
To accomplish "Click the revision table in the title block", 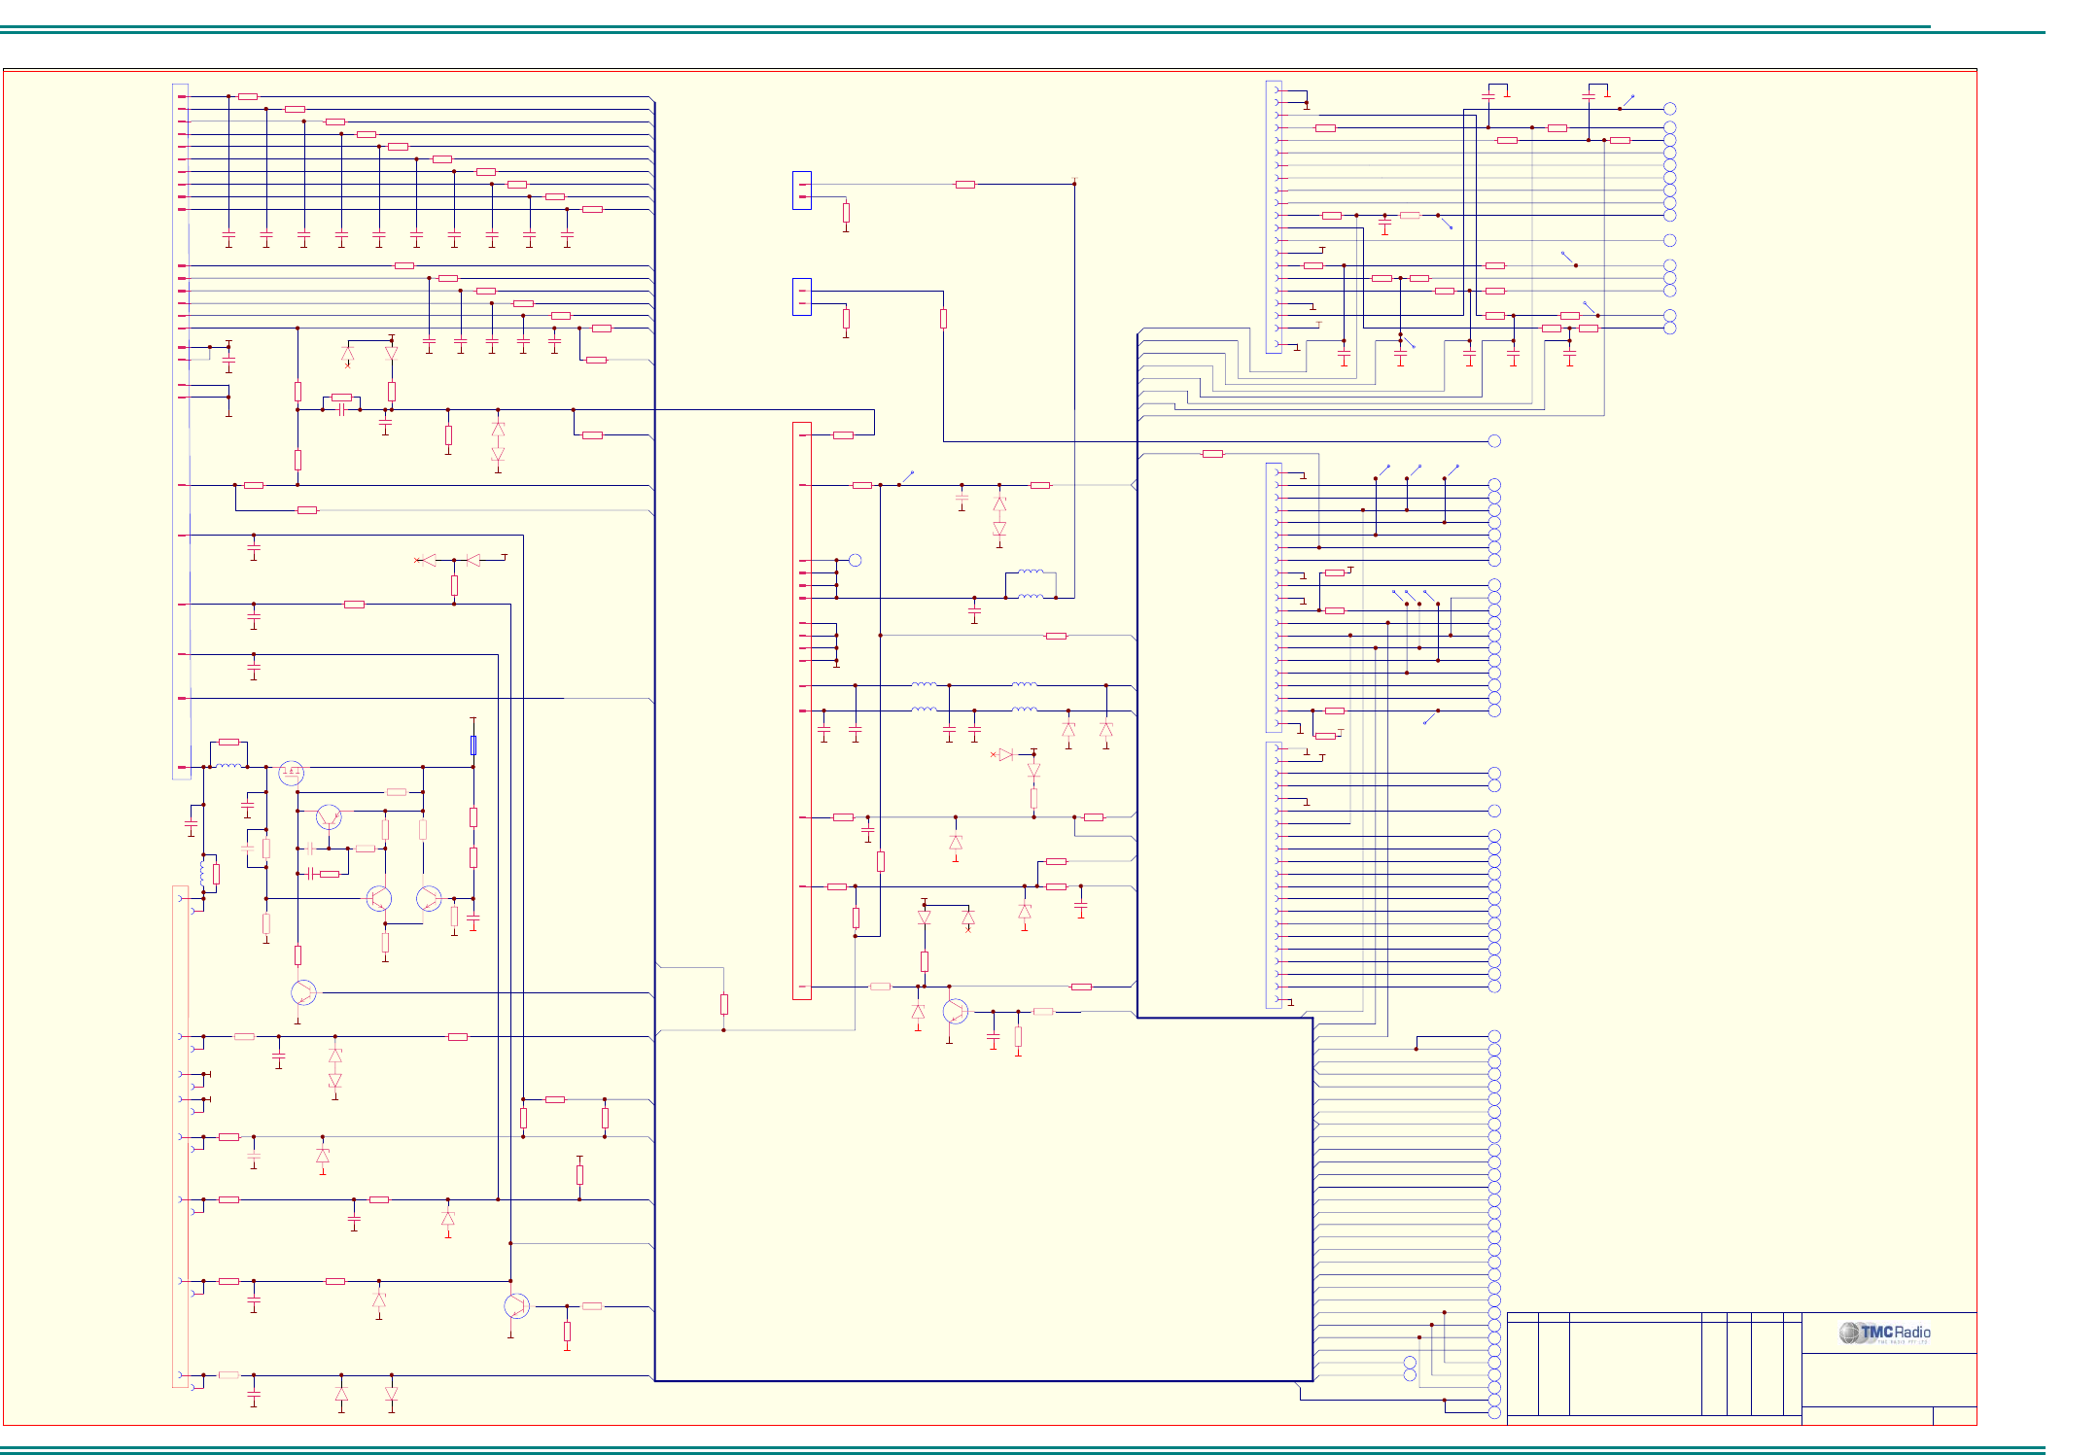I will (x=1653, y=1365).
